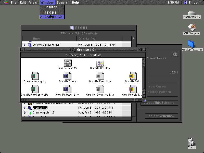Screen dimensions: 204x153
Task: Click the 'Mon, Jun 8, 1998, 12:44 AM' date
Action: click(97, 45)
